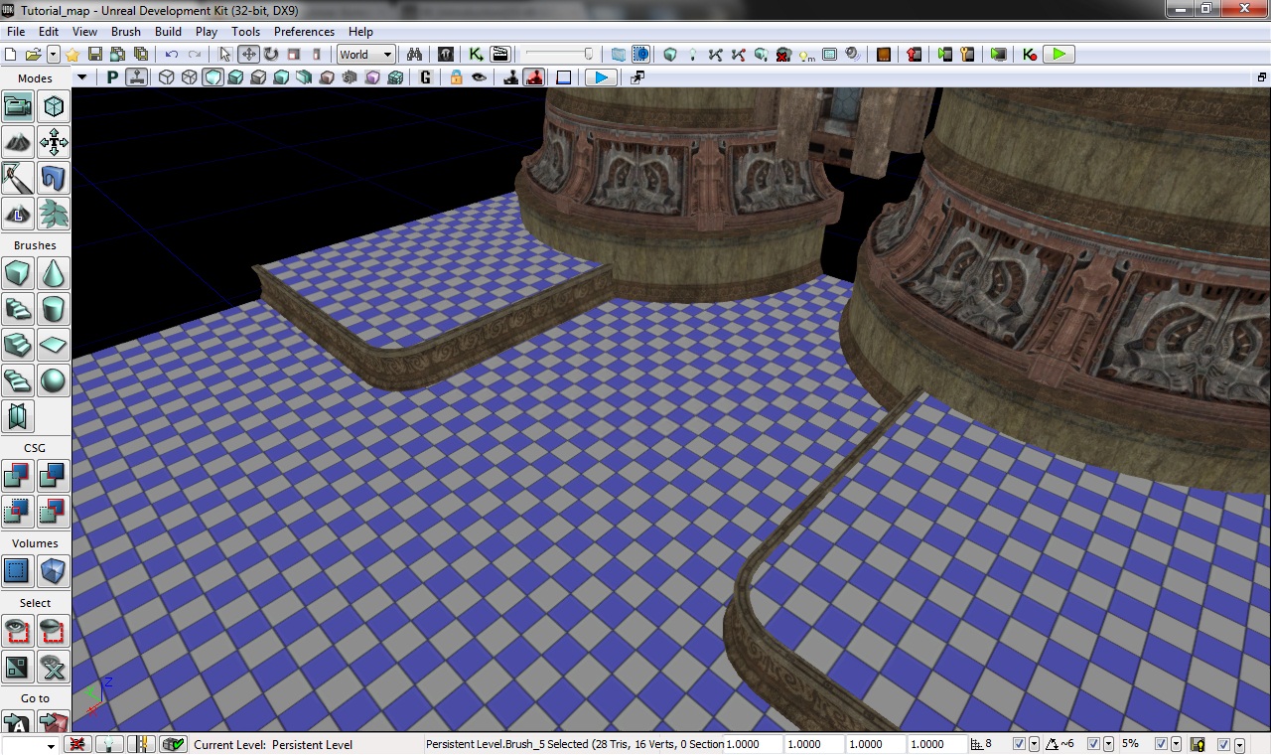Open the Build menu
Screen dimensions: 1271x755
(x=168, y=32)
